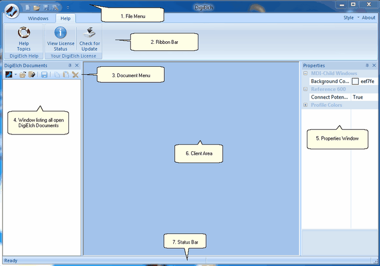
Task: Switch to the Windows ribbon tab
Action: [38, 18]
